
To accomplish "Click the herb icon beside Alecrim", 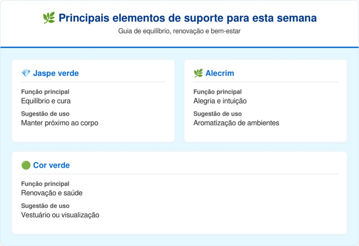I will tap(198, 73).
